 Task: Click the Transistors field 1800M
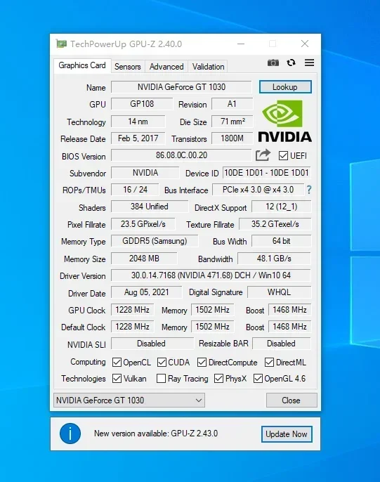[232, 138]
